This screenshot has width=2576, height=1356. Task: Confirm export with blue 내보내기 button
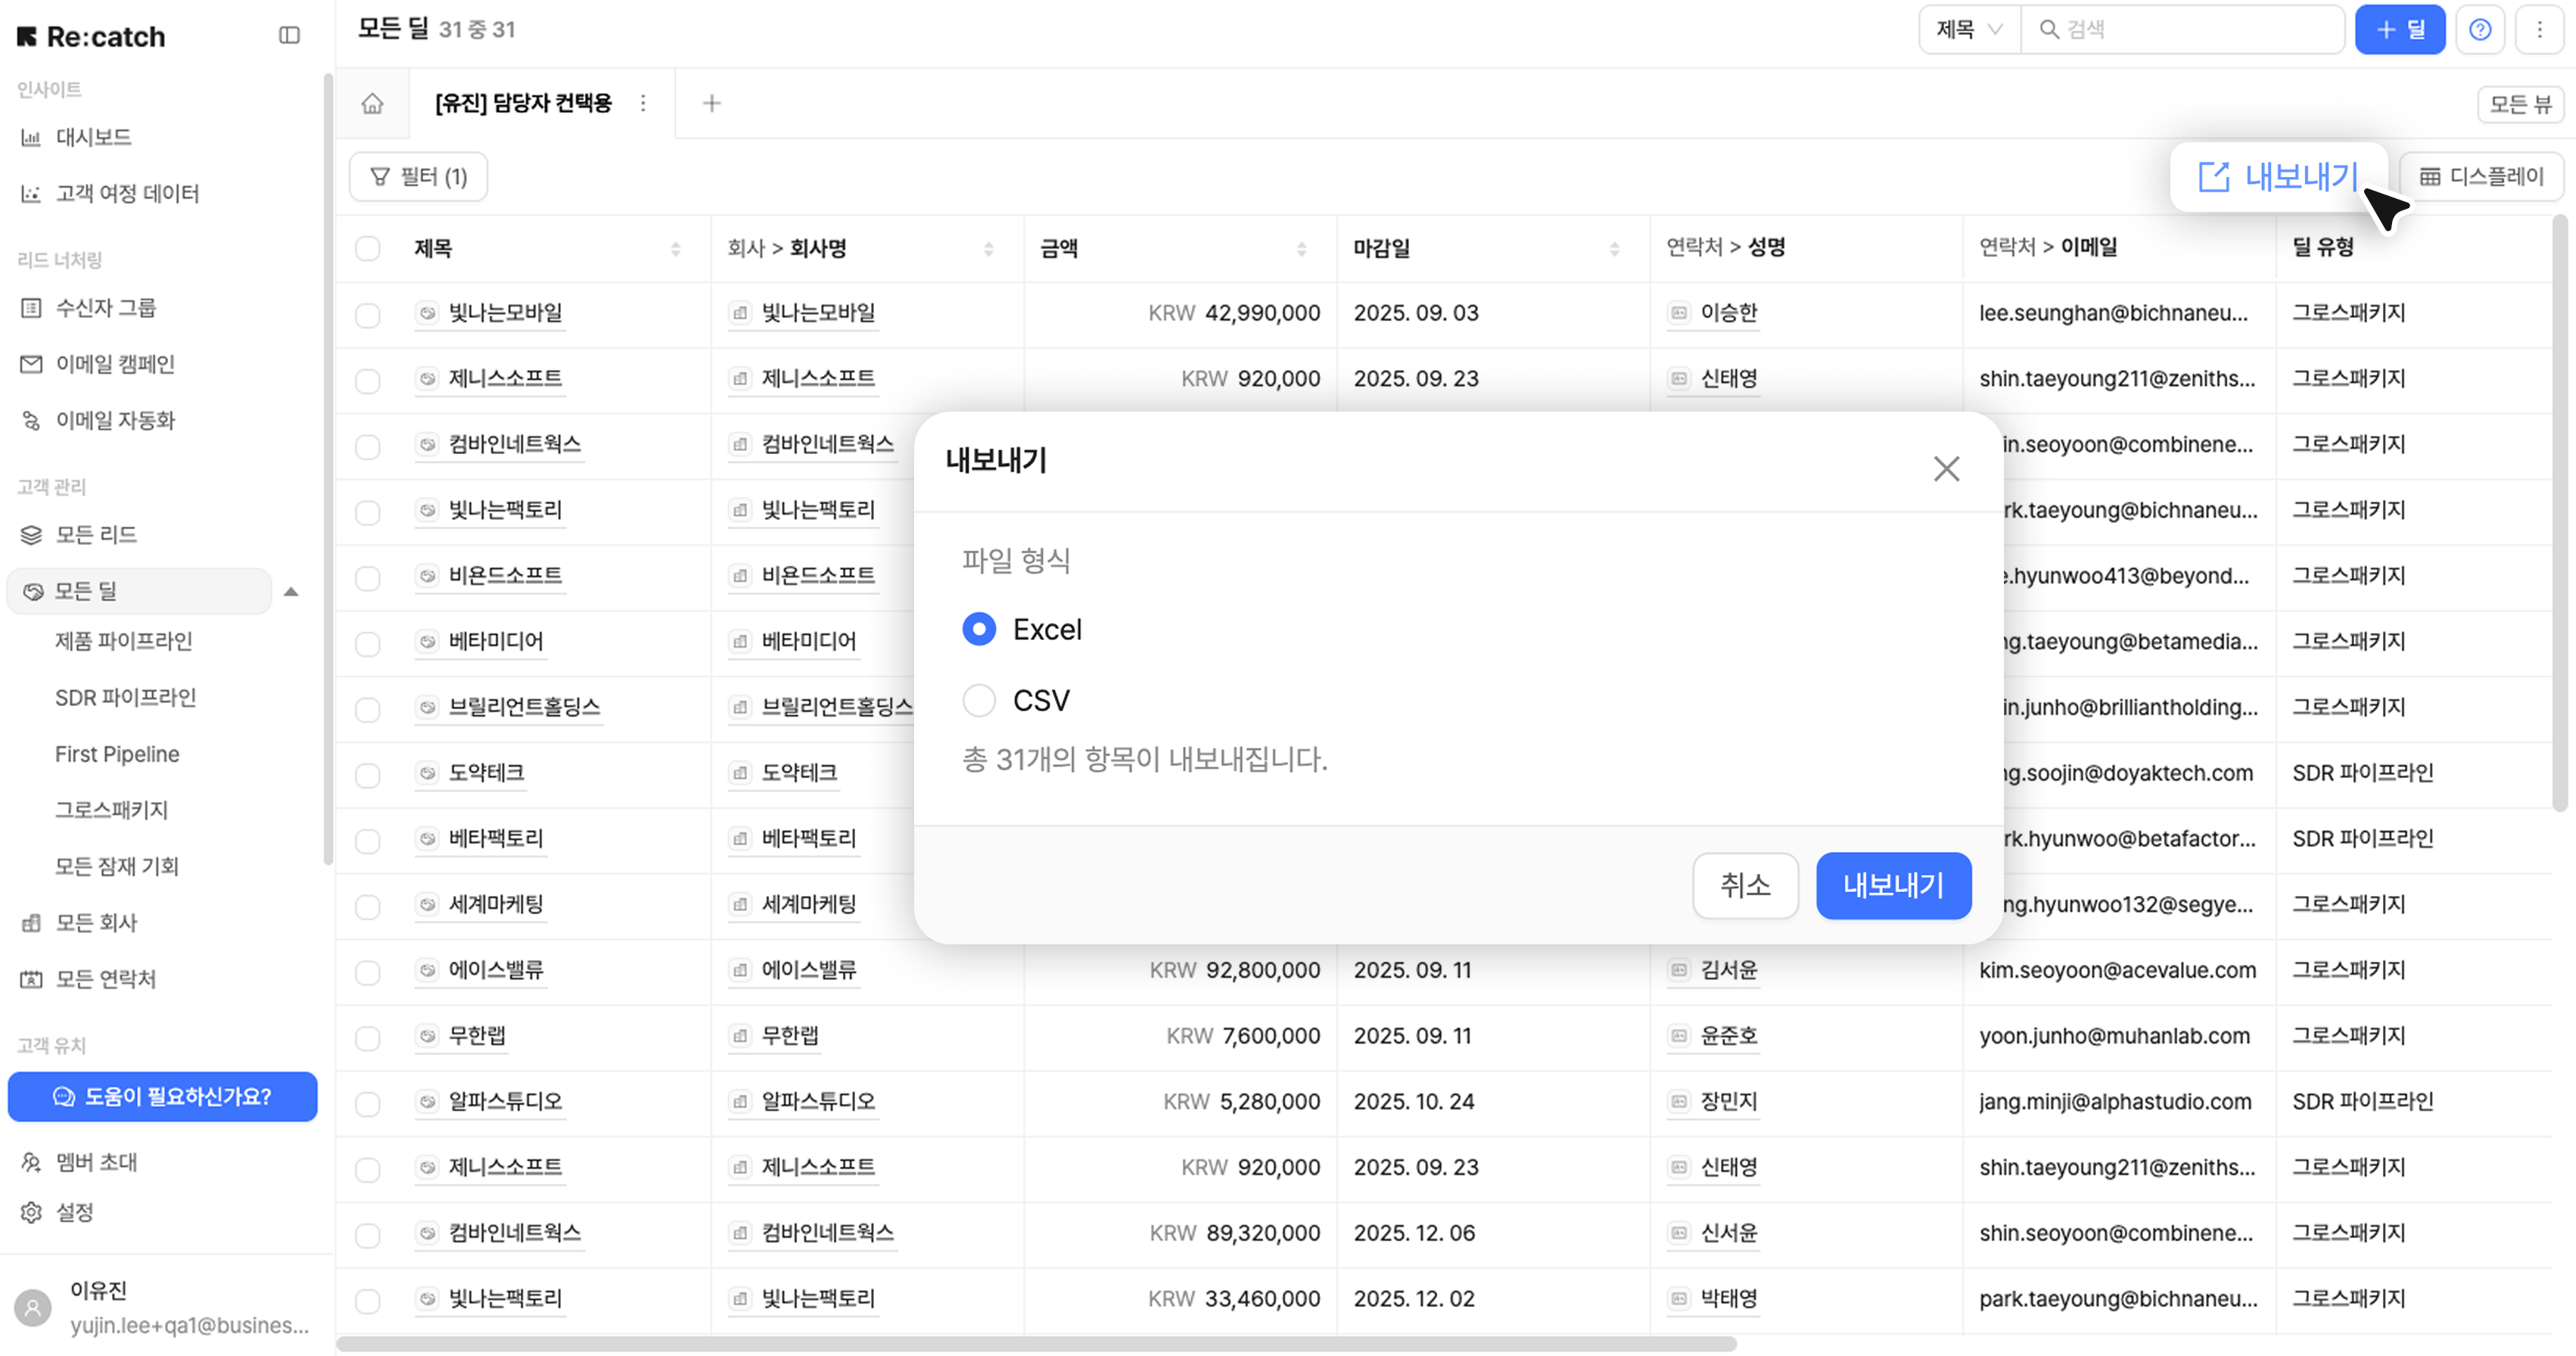(1893, 885)
